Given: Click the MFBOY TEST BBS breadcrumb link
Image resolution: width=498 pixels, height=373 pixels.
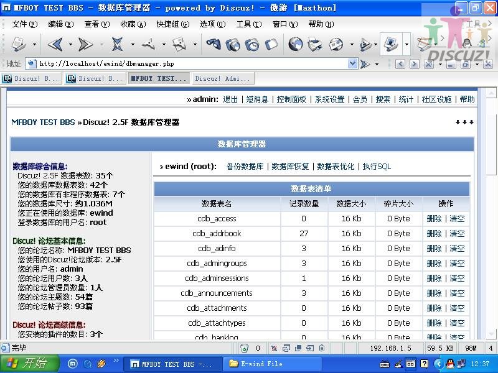Looking at the screenshot, I should 43,122.
